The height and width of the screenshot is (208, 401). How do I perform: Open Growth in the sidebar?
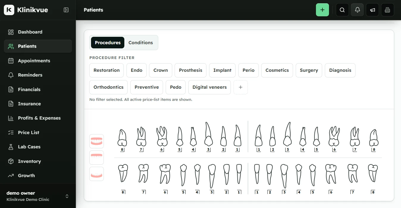click(38, 176)
